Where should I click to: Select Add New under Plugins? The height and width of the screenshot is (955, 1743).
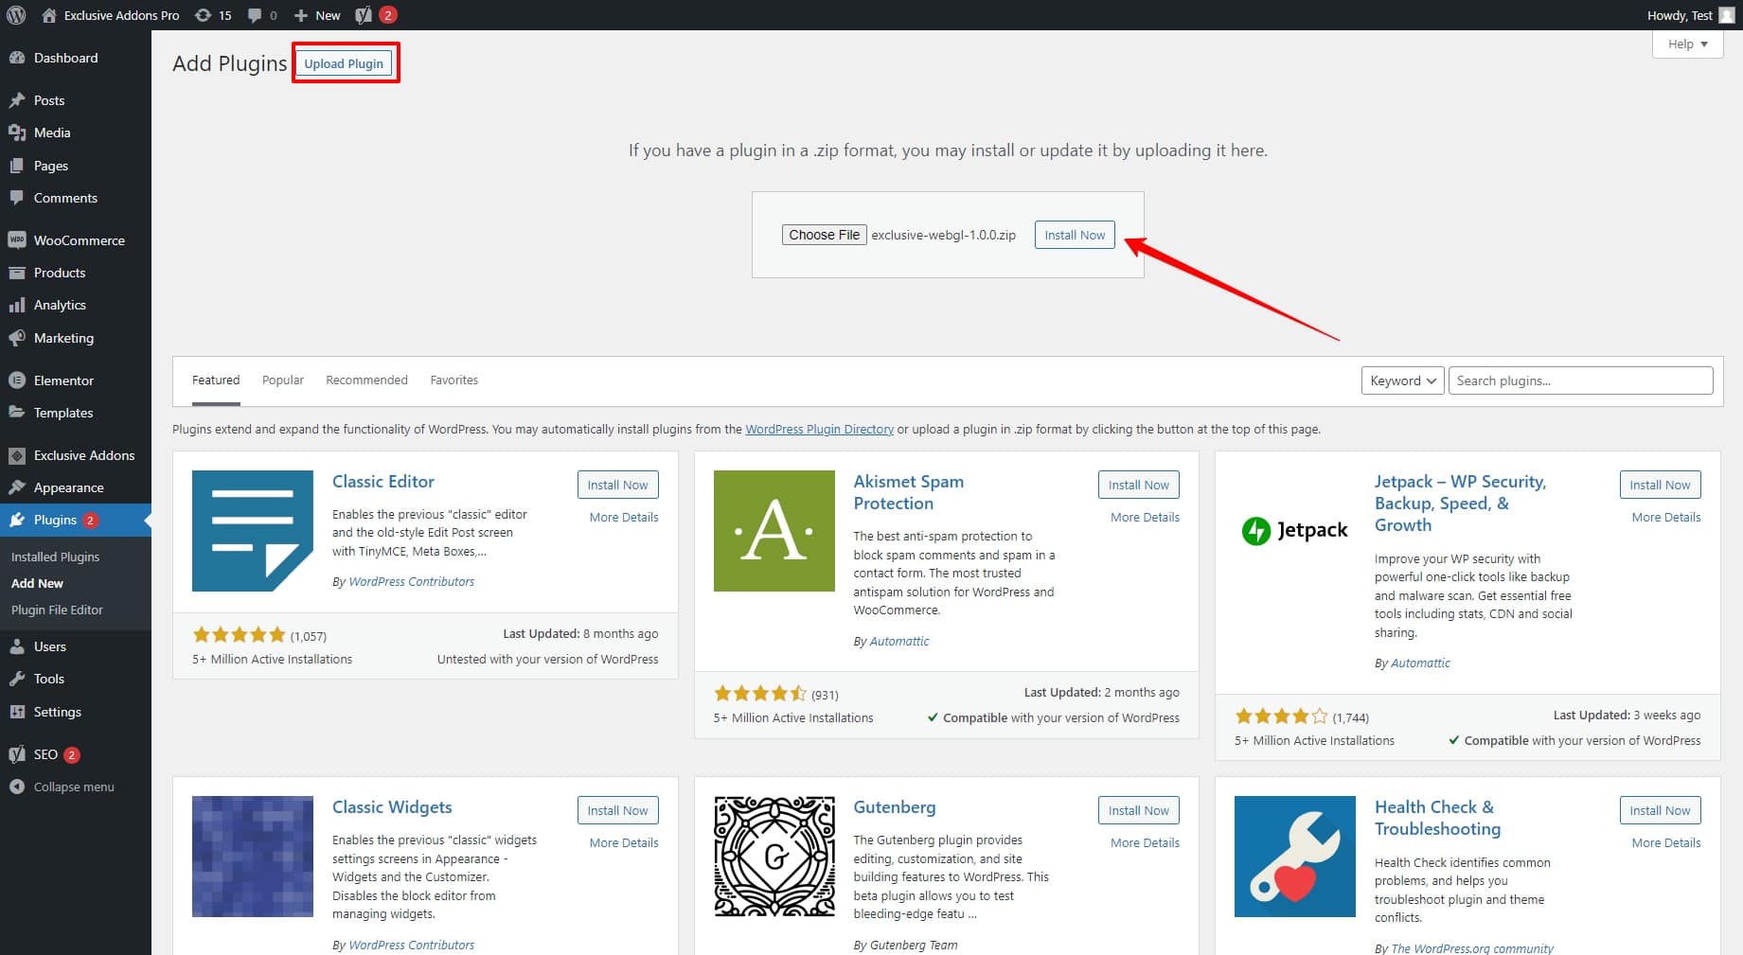37,583
